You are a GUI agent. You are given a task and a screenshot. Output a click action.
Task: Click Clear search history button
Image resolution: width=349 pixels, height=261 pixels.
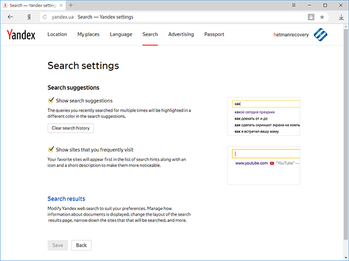pyautogui.click(x=70, y=128)
